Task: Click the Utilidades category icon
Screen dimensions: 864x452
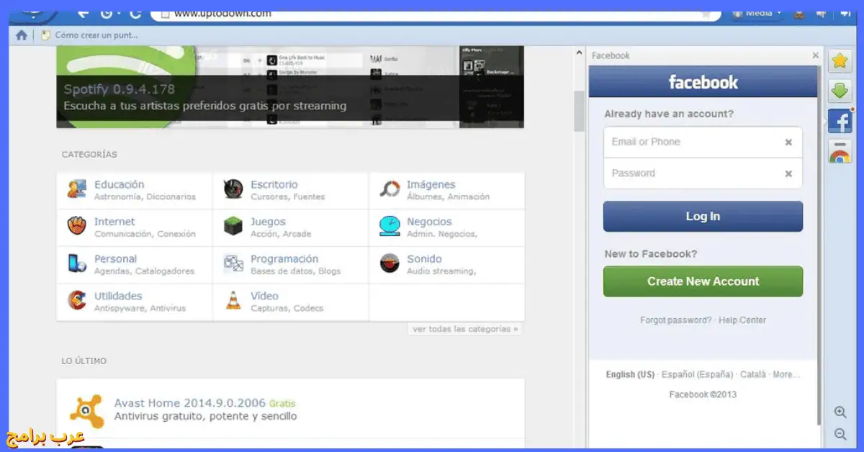Action: pos(77,301)
